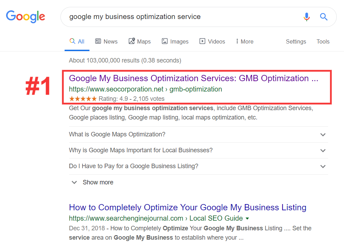Click the Videos tab play icon
The height and width of the screenshot is (250, 344).
coord(202,41)
